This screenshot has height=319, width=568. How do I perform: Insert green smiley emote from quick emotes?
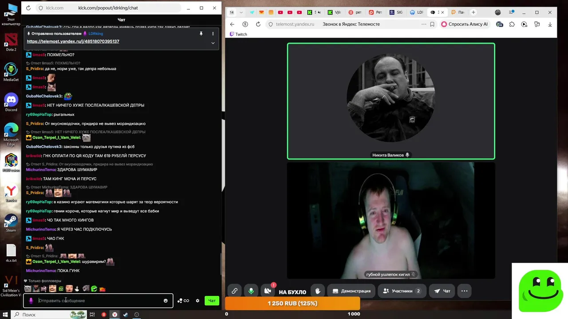tap(94, 288)
